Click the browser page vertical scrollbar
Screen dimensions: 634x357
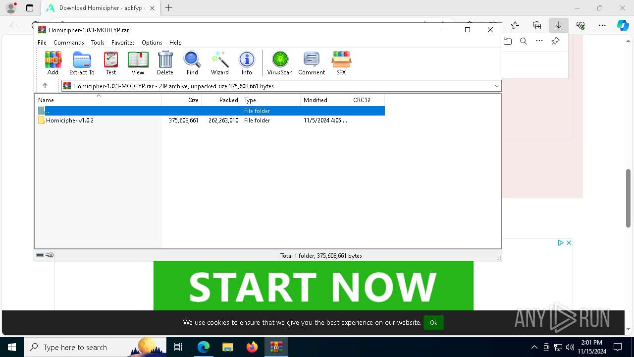click(x=629, y=198)
